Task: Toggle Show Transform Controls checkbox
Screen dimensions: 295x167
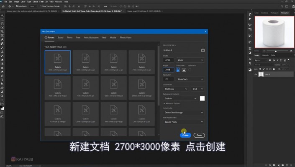Action: 41,6
